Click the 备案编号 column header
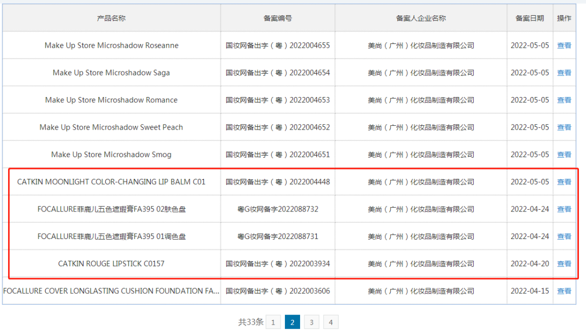Viewport: 586px width, 335px height. (277, 18)
